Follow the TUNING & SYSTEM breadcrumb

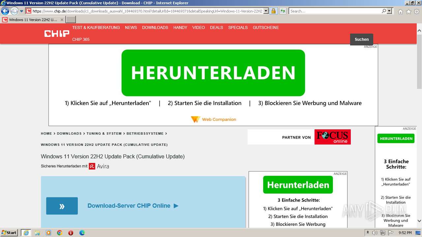point(104,134)
